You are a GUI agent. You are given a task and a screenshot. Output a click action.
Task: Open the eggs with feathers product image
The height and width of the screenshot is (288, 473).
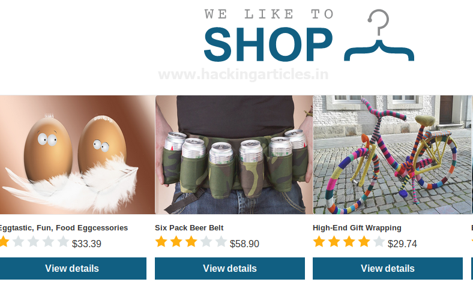77,155
